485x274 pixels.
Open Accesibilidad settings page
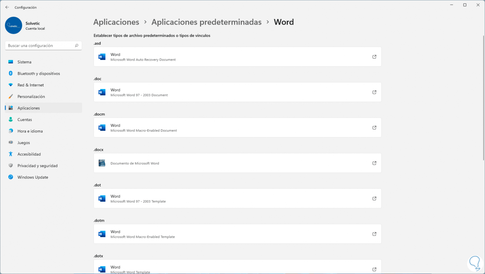(x=29, y=154)
